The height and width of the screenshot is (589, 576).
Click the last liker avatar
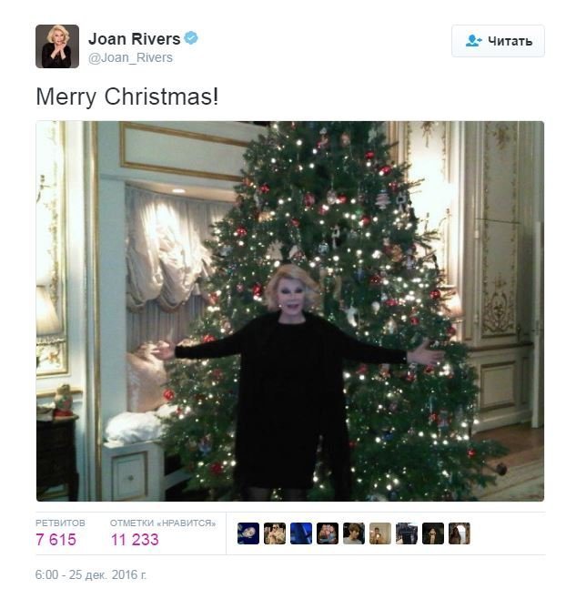[x=460, y=533]
